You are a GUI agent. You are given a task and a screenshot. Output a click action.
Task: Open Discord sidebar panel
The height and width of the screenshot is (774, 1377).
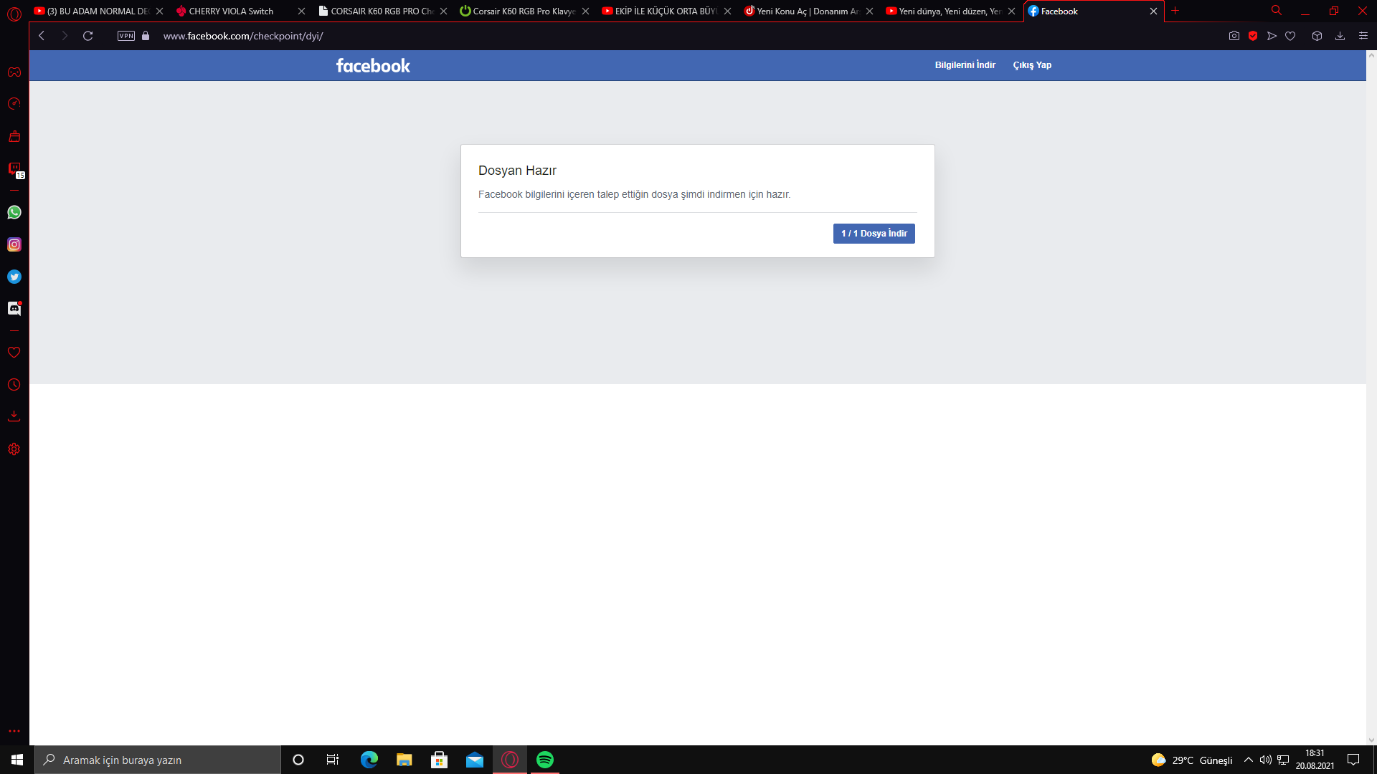pos(14,308)
